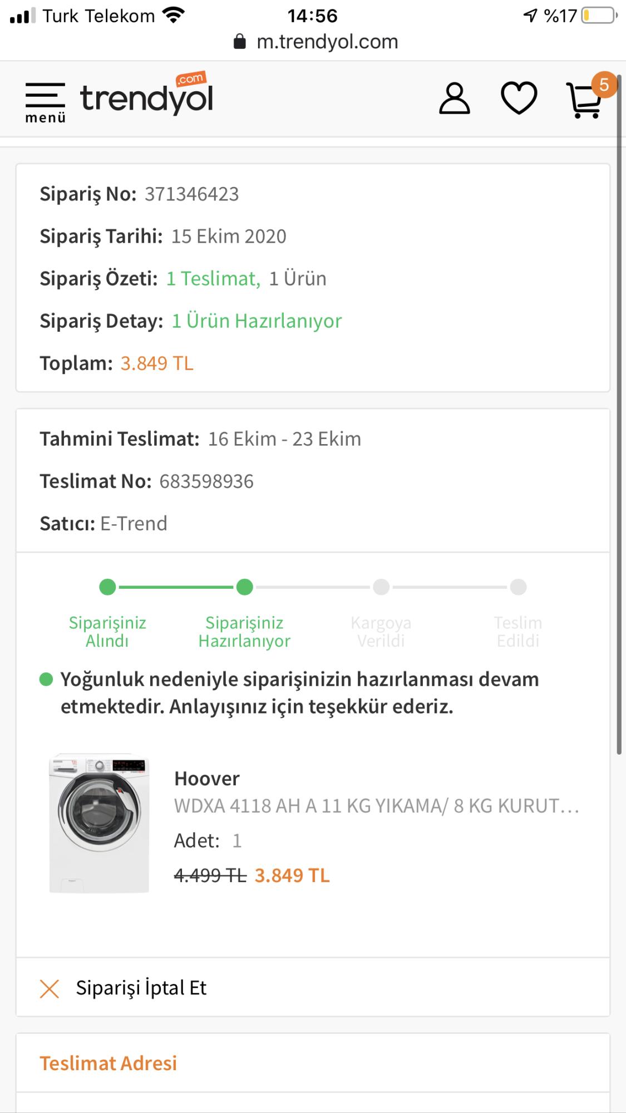626x1113 pixels.
Task: Open the user account icon
Action: pos(455,99)
